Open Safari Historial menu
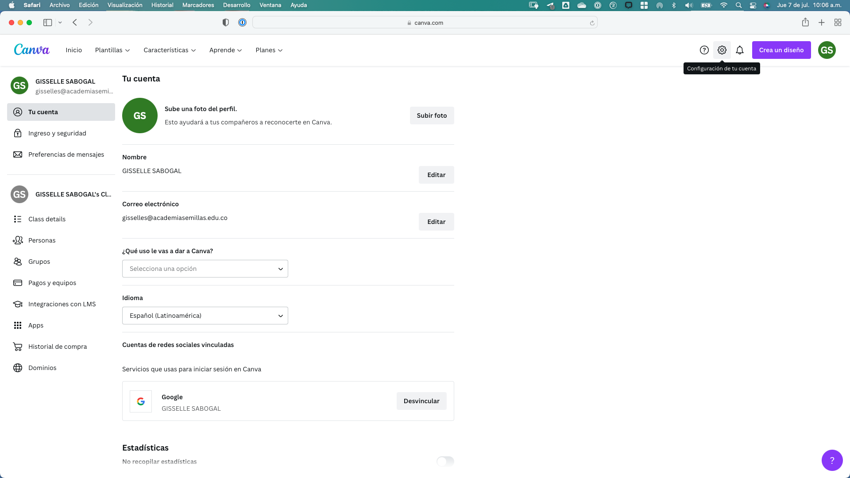 click(162, 5)
